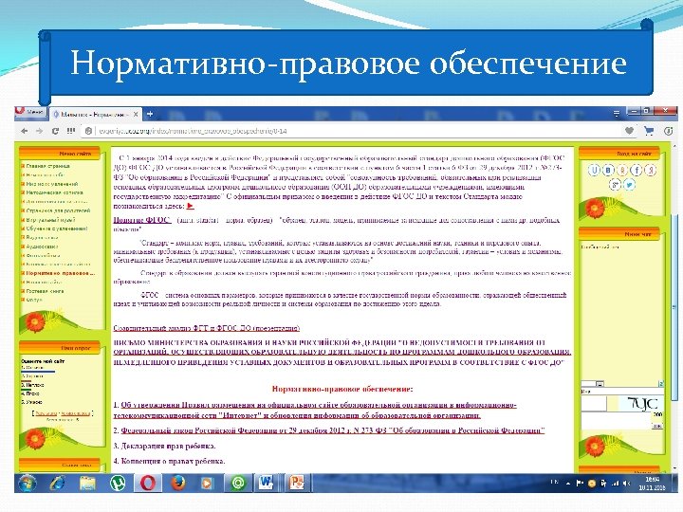Log in with Google+ icon
Viewport: 683px width, 512px height.
615,185
